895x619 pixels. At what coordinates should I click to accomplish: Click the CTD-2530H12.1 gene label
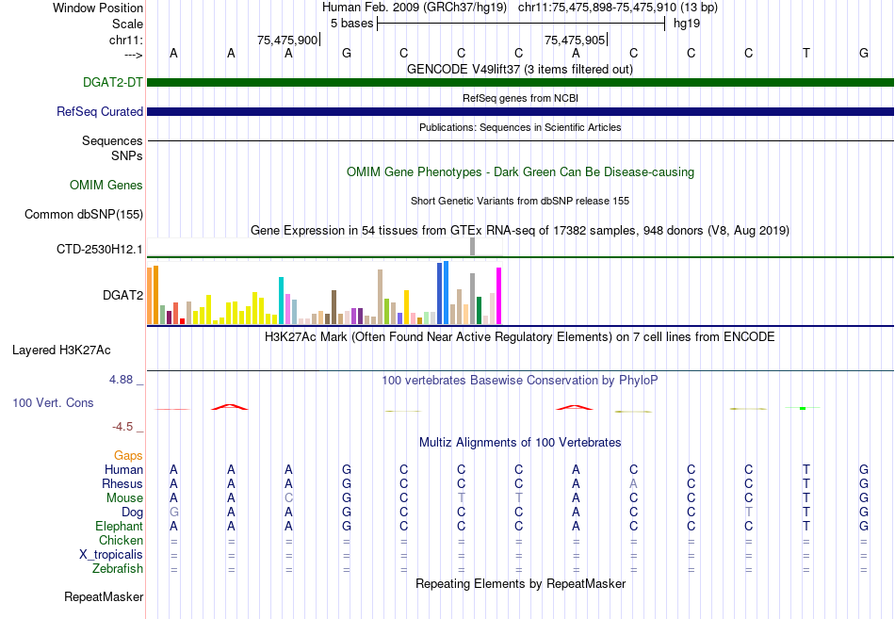click(x=99, y=249)
